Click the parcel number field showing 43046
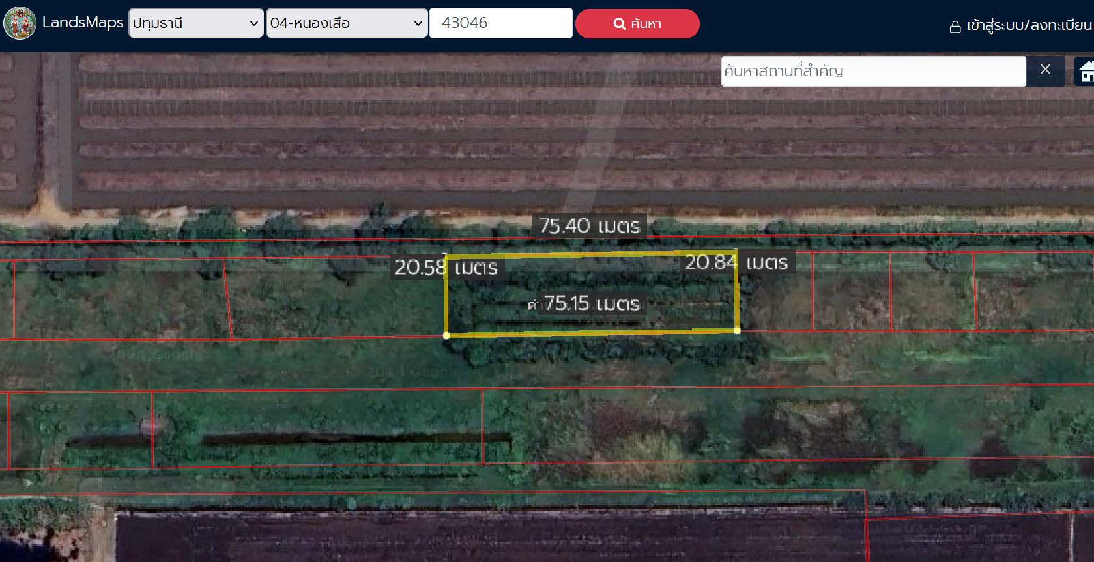Viewport: 1094px width, 562px height. 500,23
